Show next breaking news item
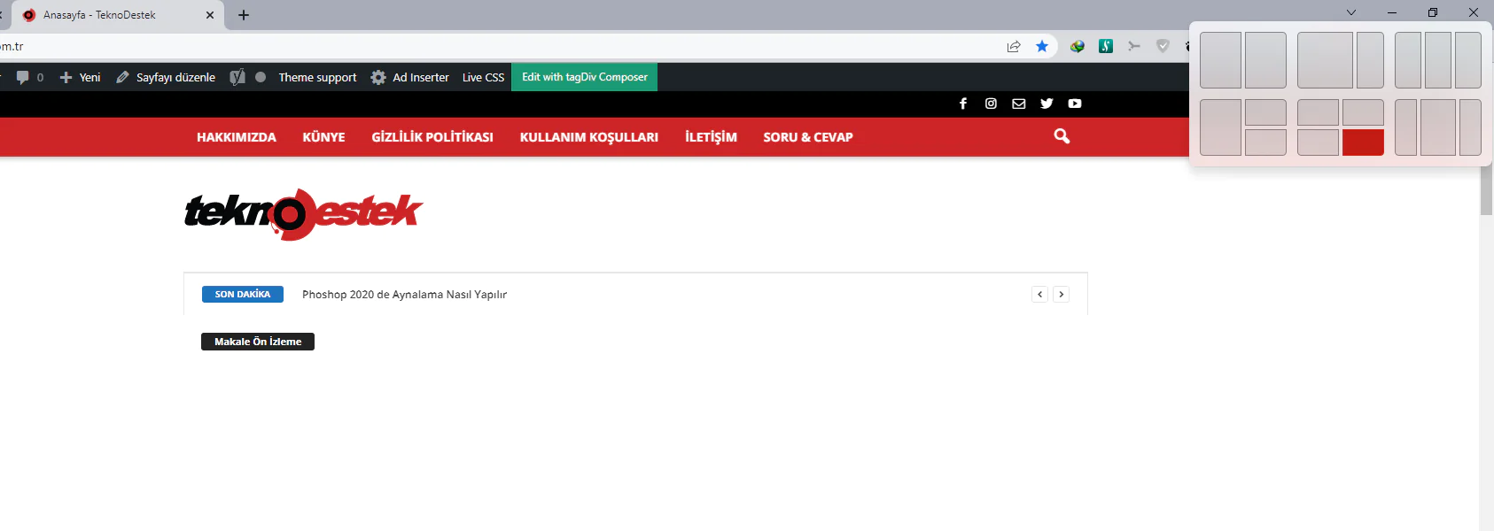This screenshot has height=531, width=1494. [x=1062, y=295]
